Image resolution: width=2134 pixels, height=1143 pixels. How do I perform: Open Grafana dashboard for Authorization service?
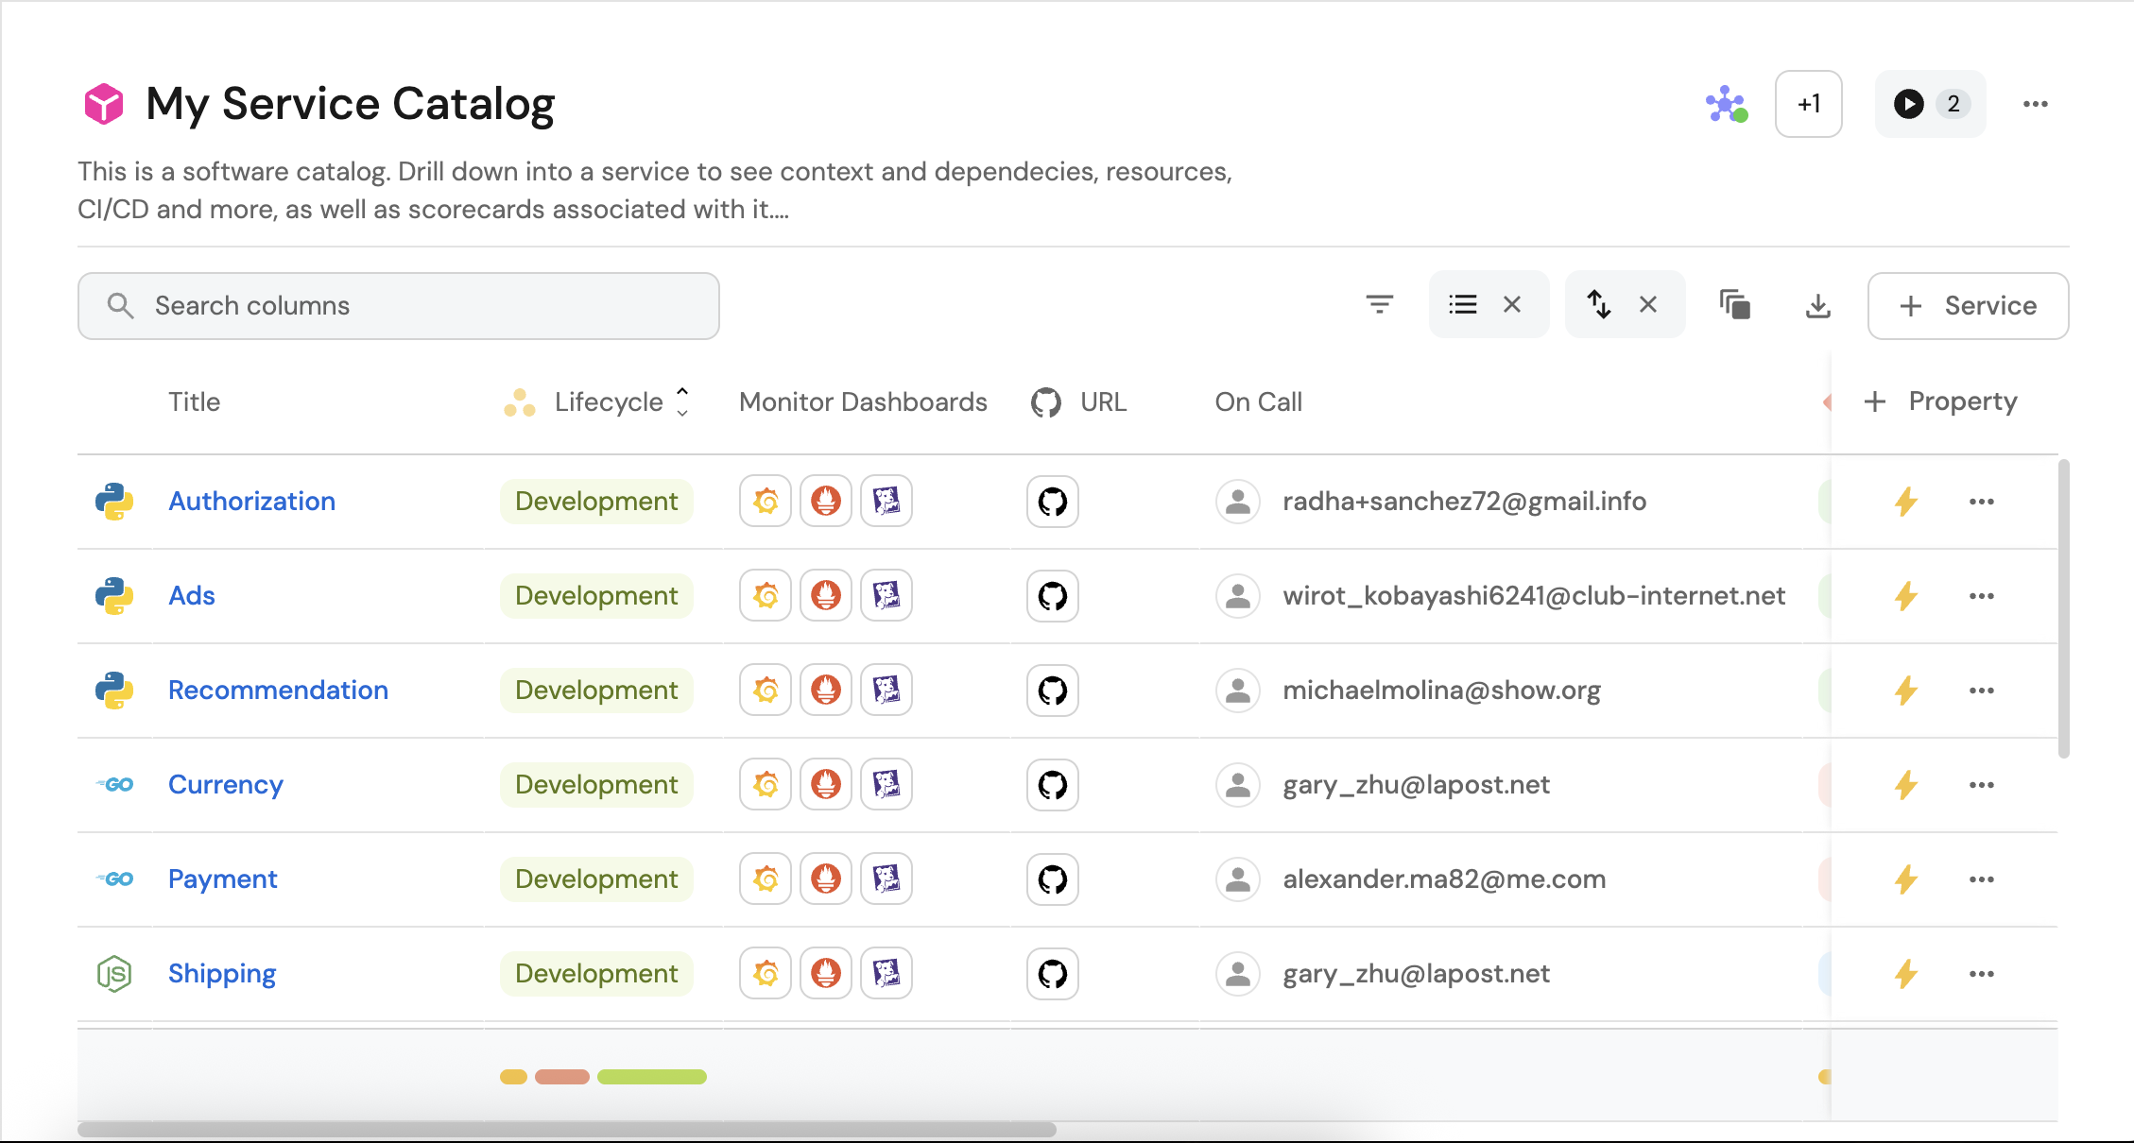[766, 501]
